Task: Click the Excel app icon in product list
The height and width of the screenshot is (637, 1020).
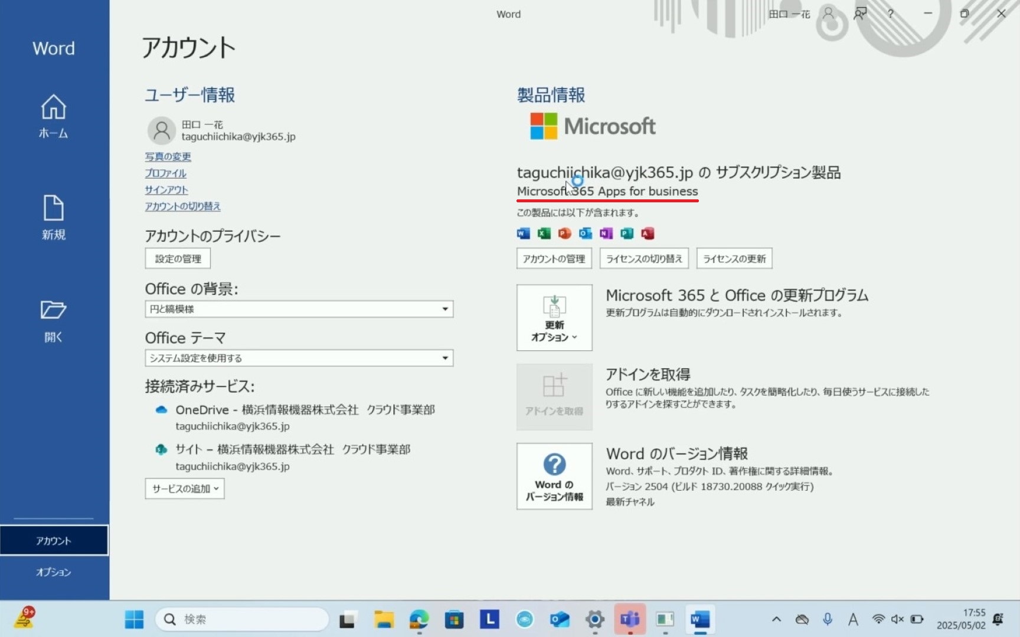Action: tap(544, 234)
